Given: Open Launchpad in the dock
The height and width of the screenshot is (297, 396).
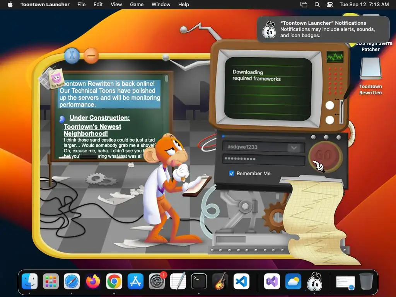Looking at the screenshot, I should pyautogui.click(x=51, y=281).
